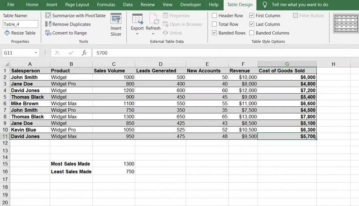359x206 pixels.
Task: Choose the banded table style thumbnail
Action: click(346, 24)
